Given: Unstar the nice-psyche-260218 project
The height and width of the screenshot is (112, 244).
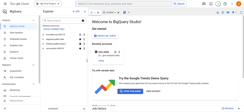Looking at the screenshot, I should click(80, 48).
